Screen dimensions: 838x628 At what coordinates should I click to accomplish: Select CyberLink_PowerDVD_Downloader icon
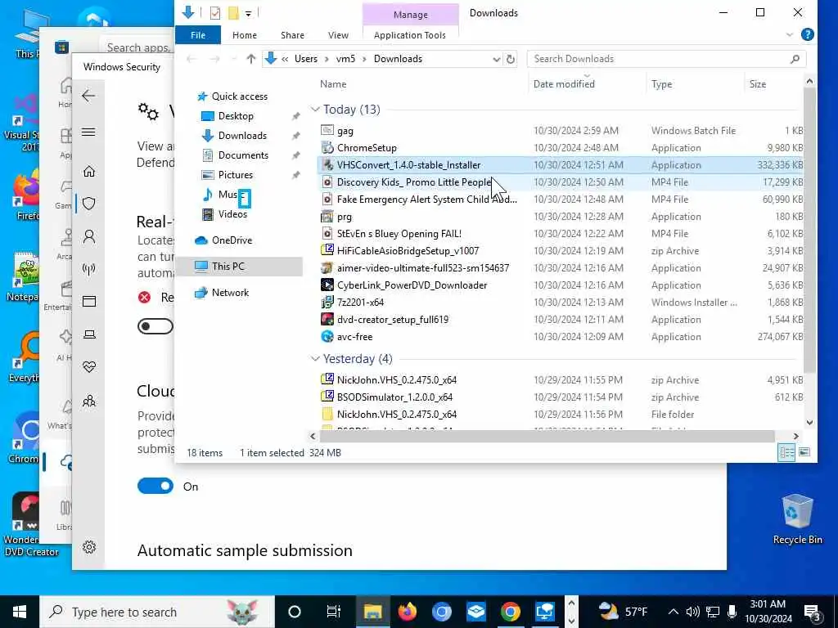(x=327, y=285)
